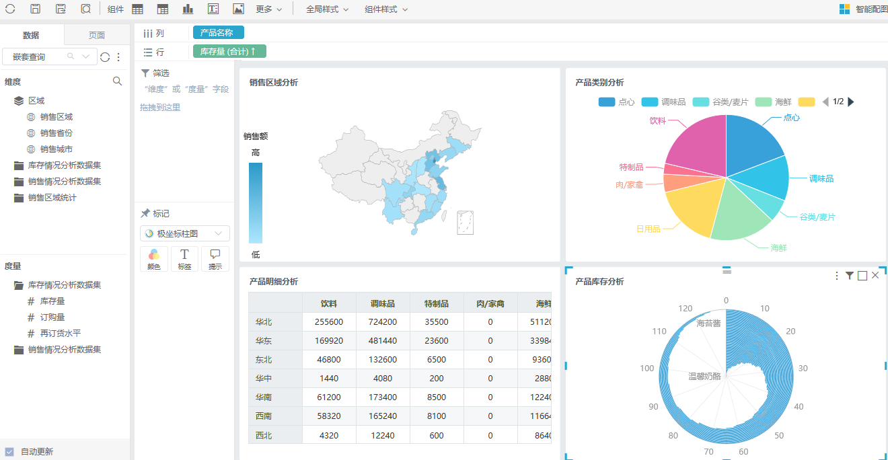The image size is (888, 460).
Task: Click the 产品名称 pill in the column shelf
Action: tap(219, 32)
